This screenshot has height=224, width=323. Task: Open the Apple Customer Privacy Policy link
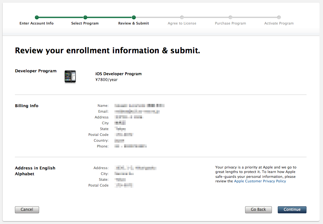pyautogui.click(x=260, y=181)
